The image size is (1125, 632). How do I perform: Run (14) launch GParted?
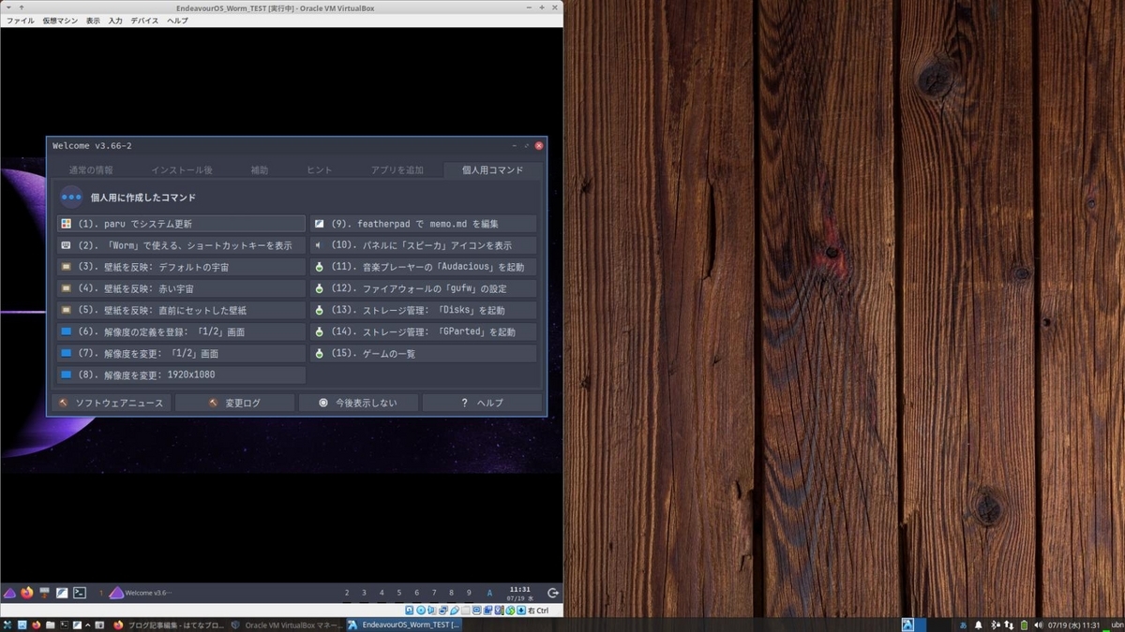pyautogui.click(x=424, y=331)
